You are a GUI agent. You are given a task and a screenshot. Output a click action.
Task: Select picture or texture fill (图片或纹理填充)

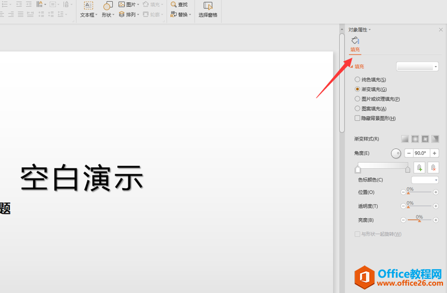[x=357, y=99]
